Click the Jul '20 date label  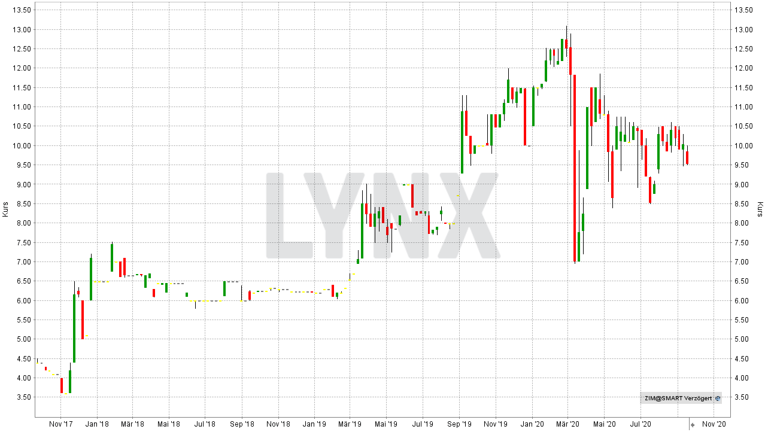point(640,424)
